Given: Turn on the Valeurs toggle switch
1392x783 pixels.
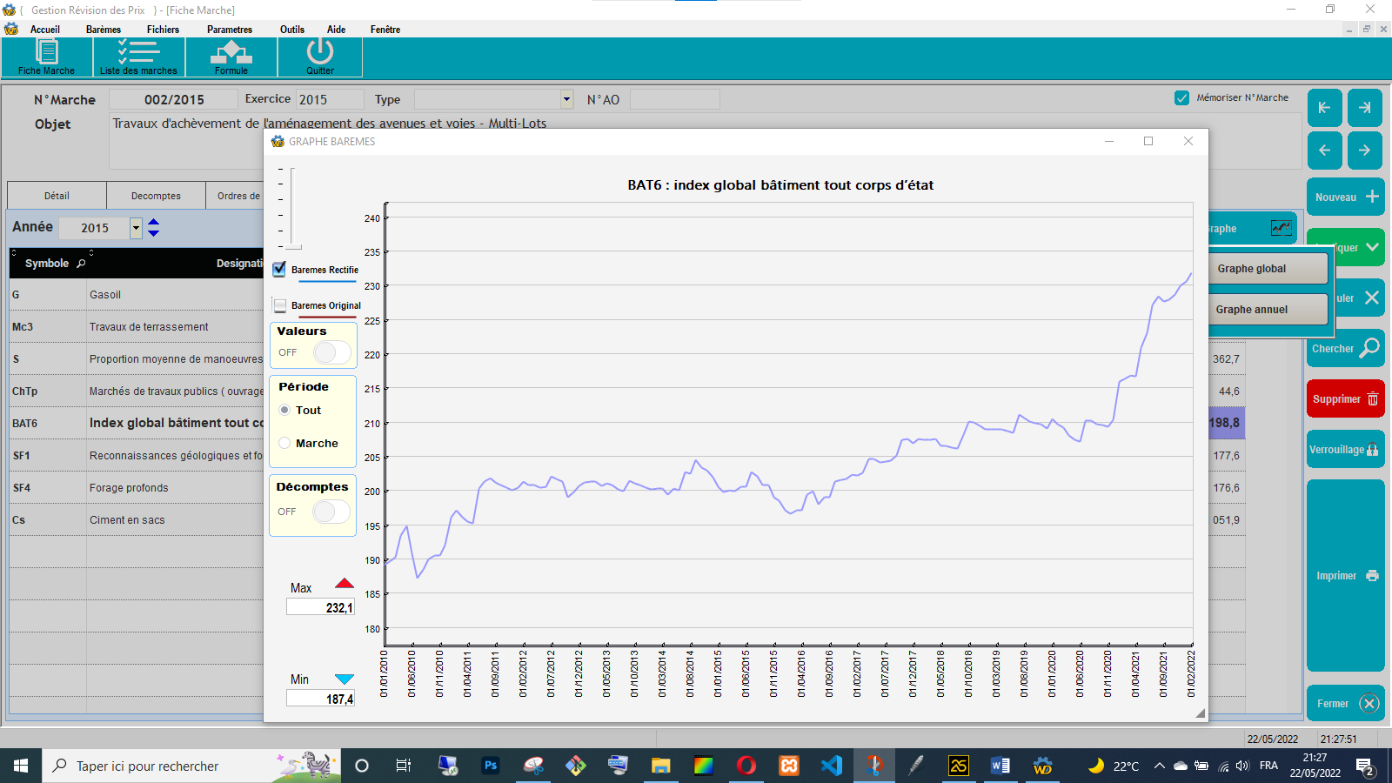Looking at the screenshot, I should (331, 352).
